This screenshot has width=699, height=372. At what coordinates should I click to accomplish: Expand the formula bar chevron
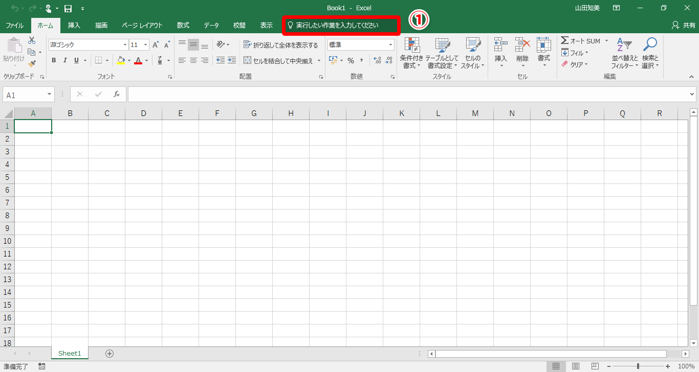692,95
